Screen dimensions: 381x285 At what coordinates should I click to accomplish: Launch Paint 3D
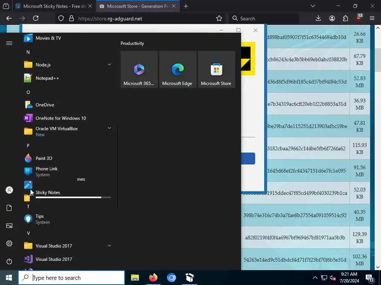pos(67,158)
